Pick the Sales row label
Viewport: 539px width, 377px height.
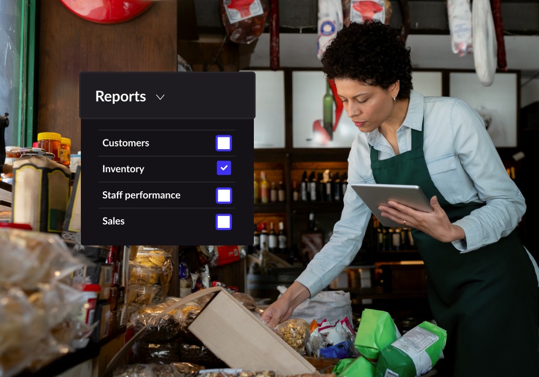[113, 221]
